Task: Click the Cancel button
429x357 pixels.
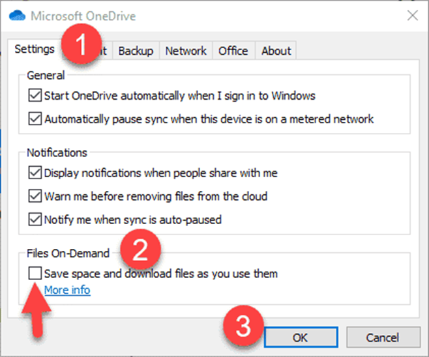Action: [383, 337]
